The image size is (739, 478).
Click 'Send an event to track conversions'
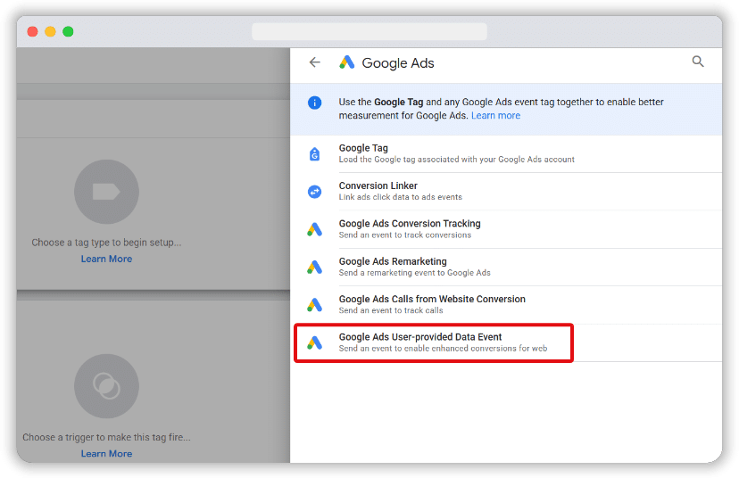coord(404,235)
